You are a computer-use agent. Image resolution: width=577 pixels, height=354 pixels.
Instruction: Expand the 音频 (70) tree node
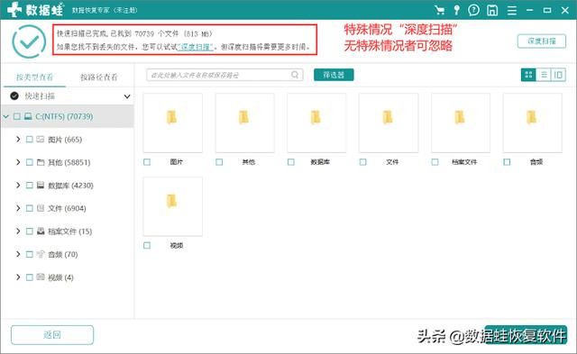tap(18, 254)
